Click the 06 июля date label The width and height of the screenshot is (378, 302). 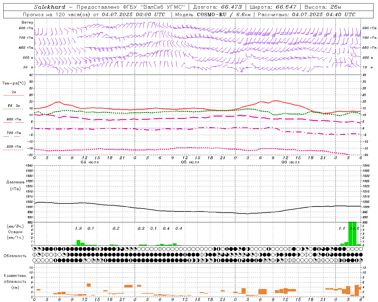[291, 162]
